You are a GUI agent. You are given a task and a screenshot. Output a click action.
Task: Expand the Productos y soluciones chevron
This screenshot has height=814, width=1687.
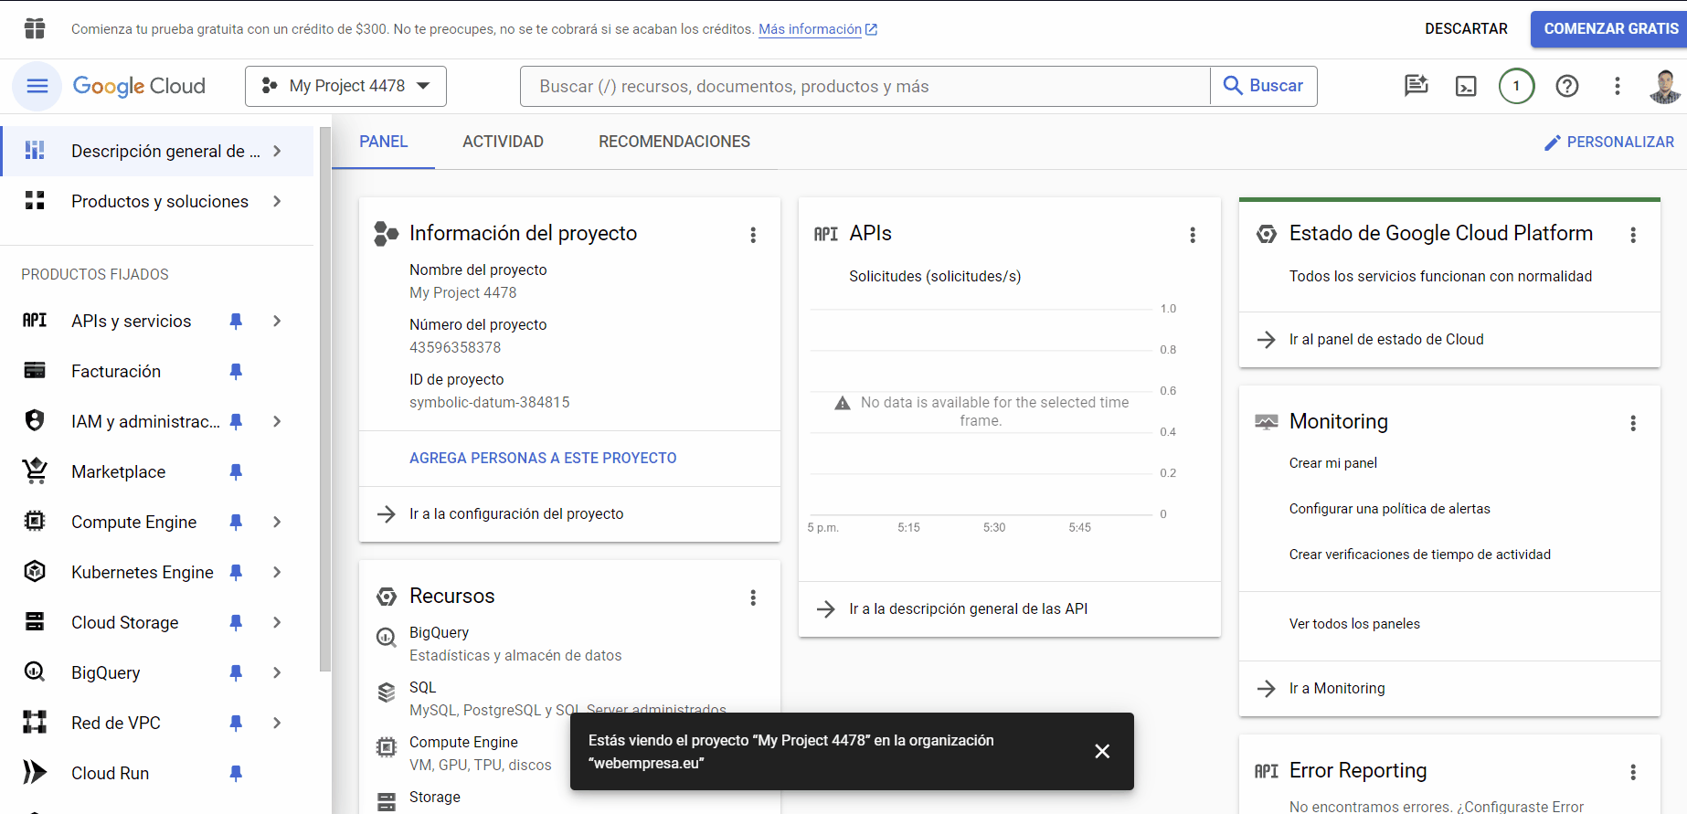277,201
